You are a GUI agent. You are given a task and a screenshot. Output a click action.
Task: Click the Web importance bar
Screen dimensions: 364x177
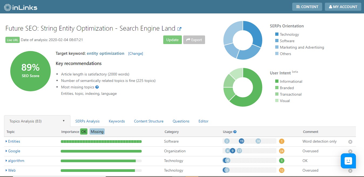click(101, 171)
